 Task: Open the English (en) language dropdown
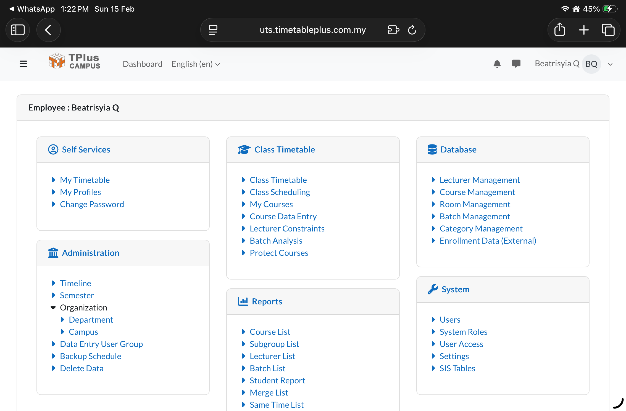coord(196,64)
